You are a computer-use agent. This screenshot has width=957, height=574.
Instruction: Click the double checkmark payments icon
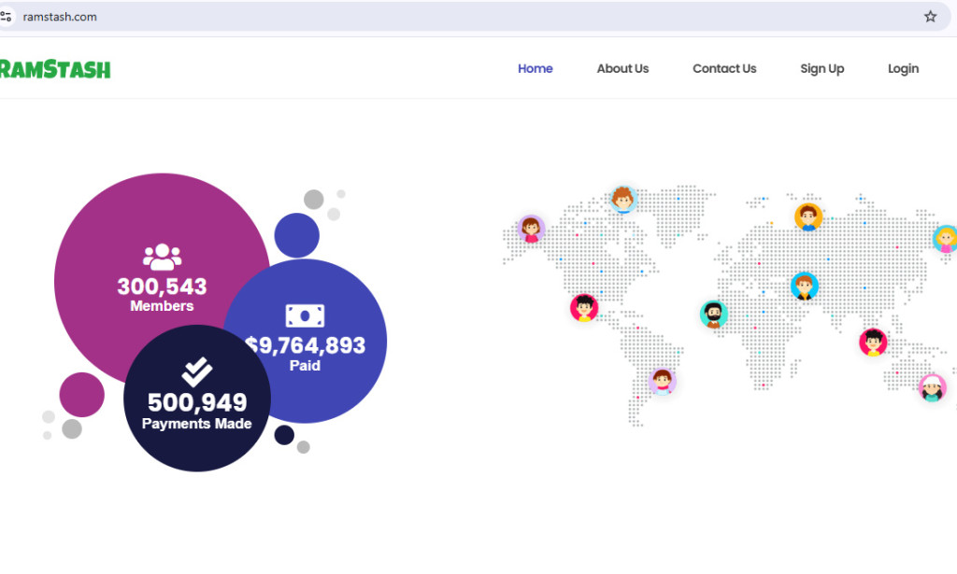pyautogui.click(x=196, y=372)
